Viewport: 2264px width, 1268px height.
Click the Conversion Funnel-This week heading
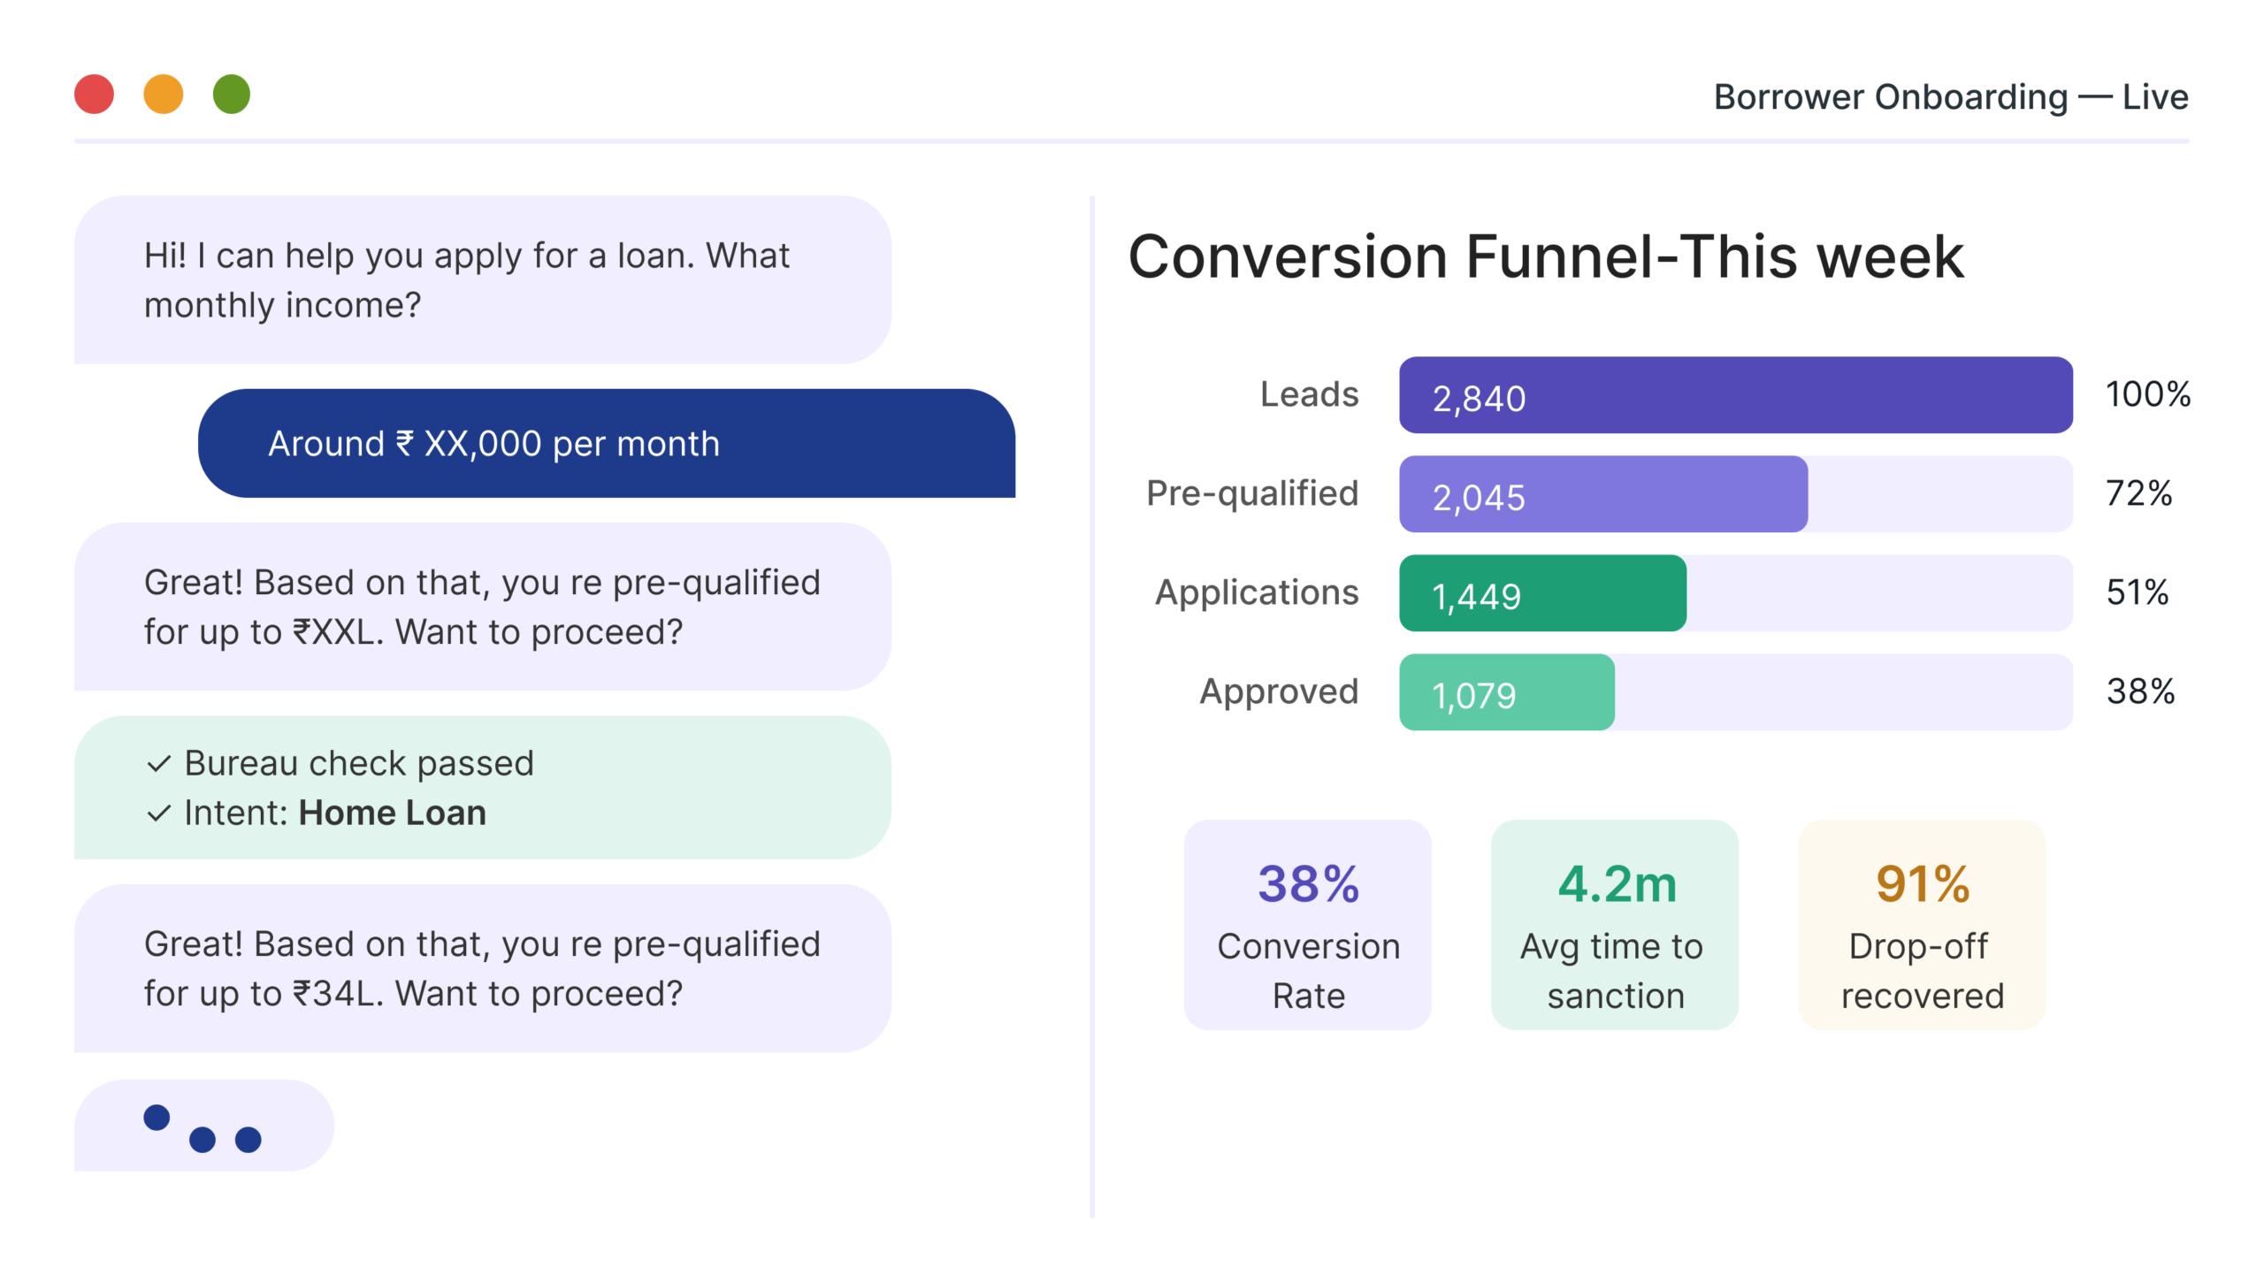(x=1545, y=257)
